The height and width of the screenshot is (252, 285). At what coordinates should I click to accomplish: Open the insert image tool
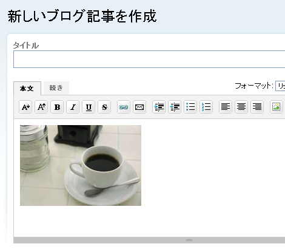(x=277, y=107)
